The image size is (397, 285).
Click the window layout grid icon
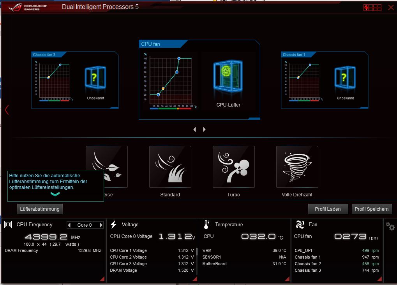[372, 7]
